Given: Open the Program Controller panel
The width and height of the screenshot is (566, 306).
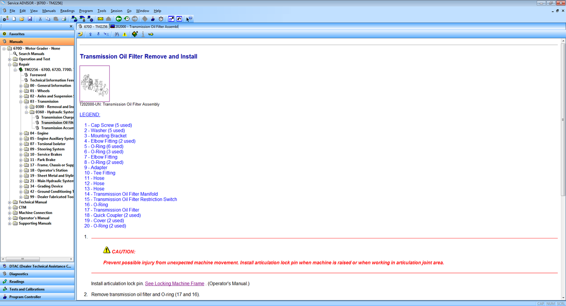Looking at the screenshot, I should click(37, 297).
